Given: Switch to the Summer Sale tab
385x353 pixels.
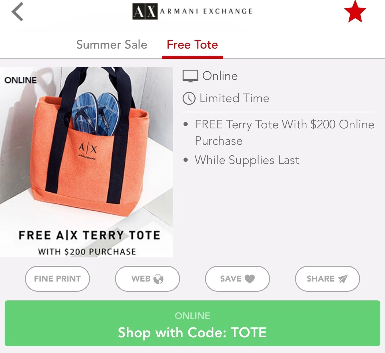Looking at the screenshot, I should (x=112, y=45).
